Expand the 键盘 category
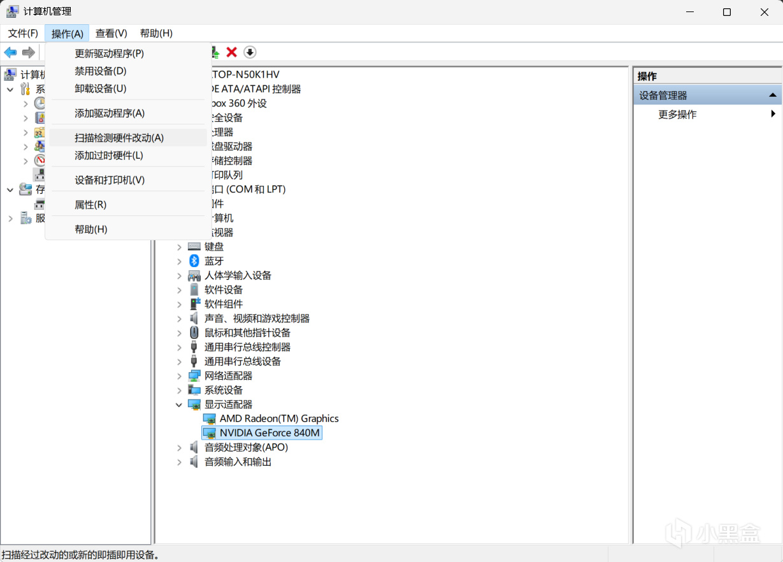Image resolution: width=783 pixels, height=562 pixels. pos(180,247)
